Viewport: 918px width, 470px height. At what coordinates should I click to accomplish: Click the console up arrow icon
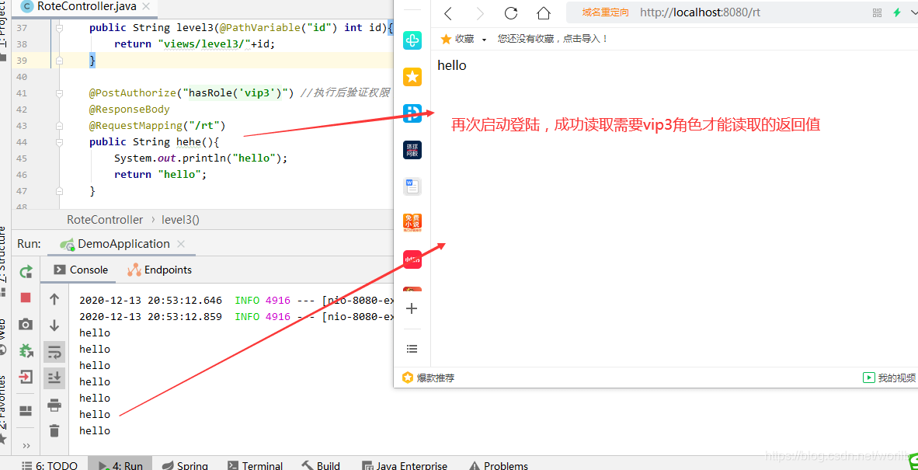54,299
